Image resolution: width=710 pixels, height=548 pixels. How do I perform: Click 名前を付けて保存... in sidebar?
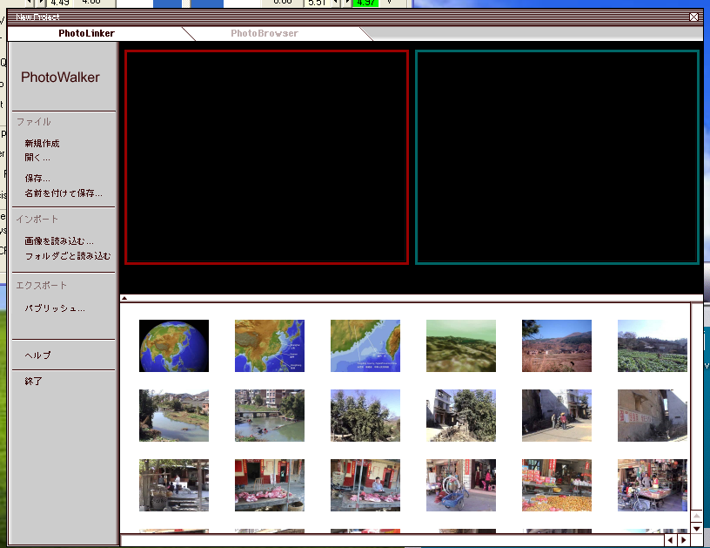(x=64, y=193)
